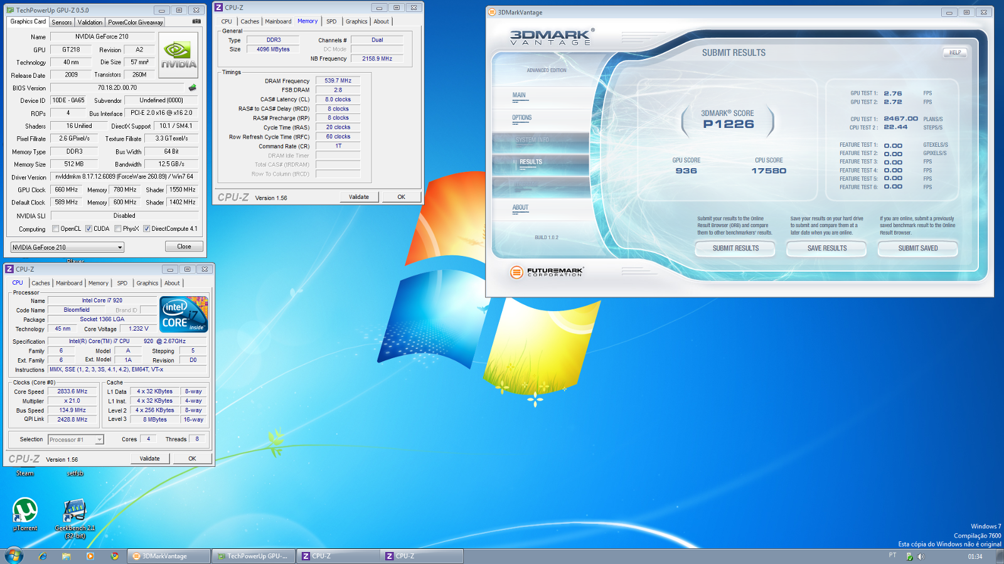Image resolution: width=1004 pixels, height=564 pixels.
Task: Click the 3DMark score P1226
Action: (x=728, y=124)
